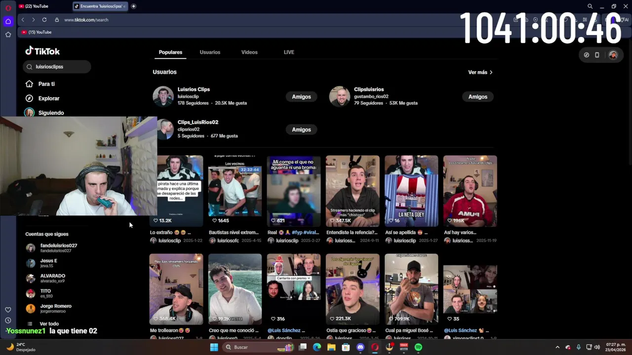Open the 221.3K likes video
This screenshot has height=355, width=632.
click(x=353, y=289)
